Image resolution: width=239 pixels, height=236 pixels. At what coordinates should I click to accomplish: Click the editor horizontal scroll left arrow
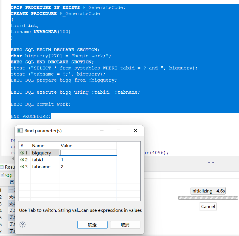(x=13, y=158)
